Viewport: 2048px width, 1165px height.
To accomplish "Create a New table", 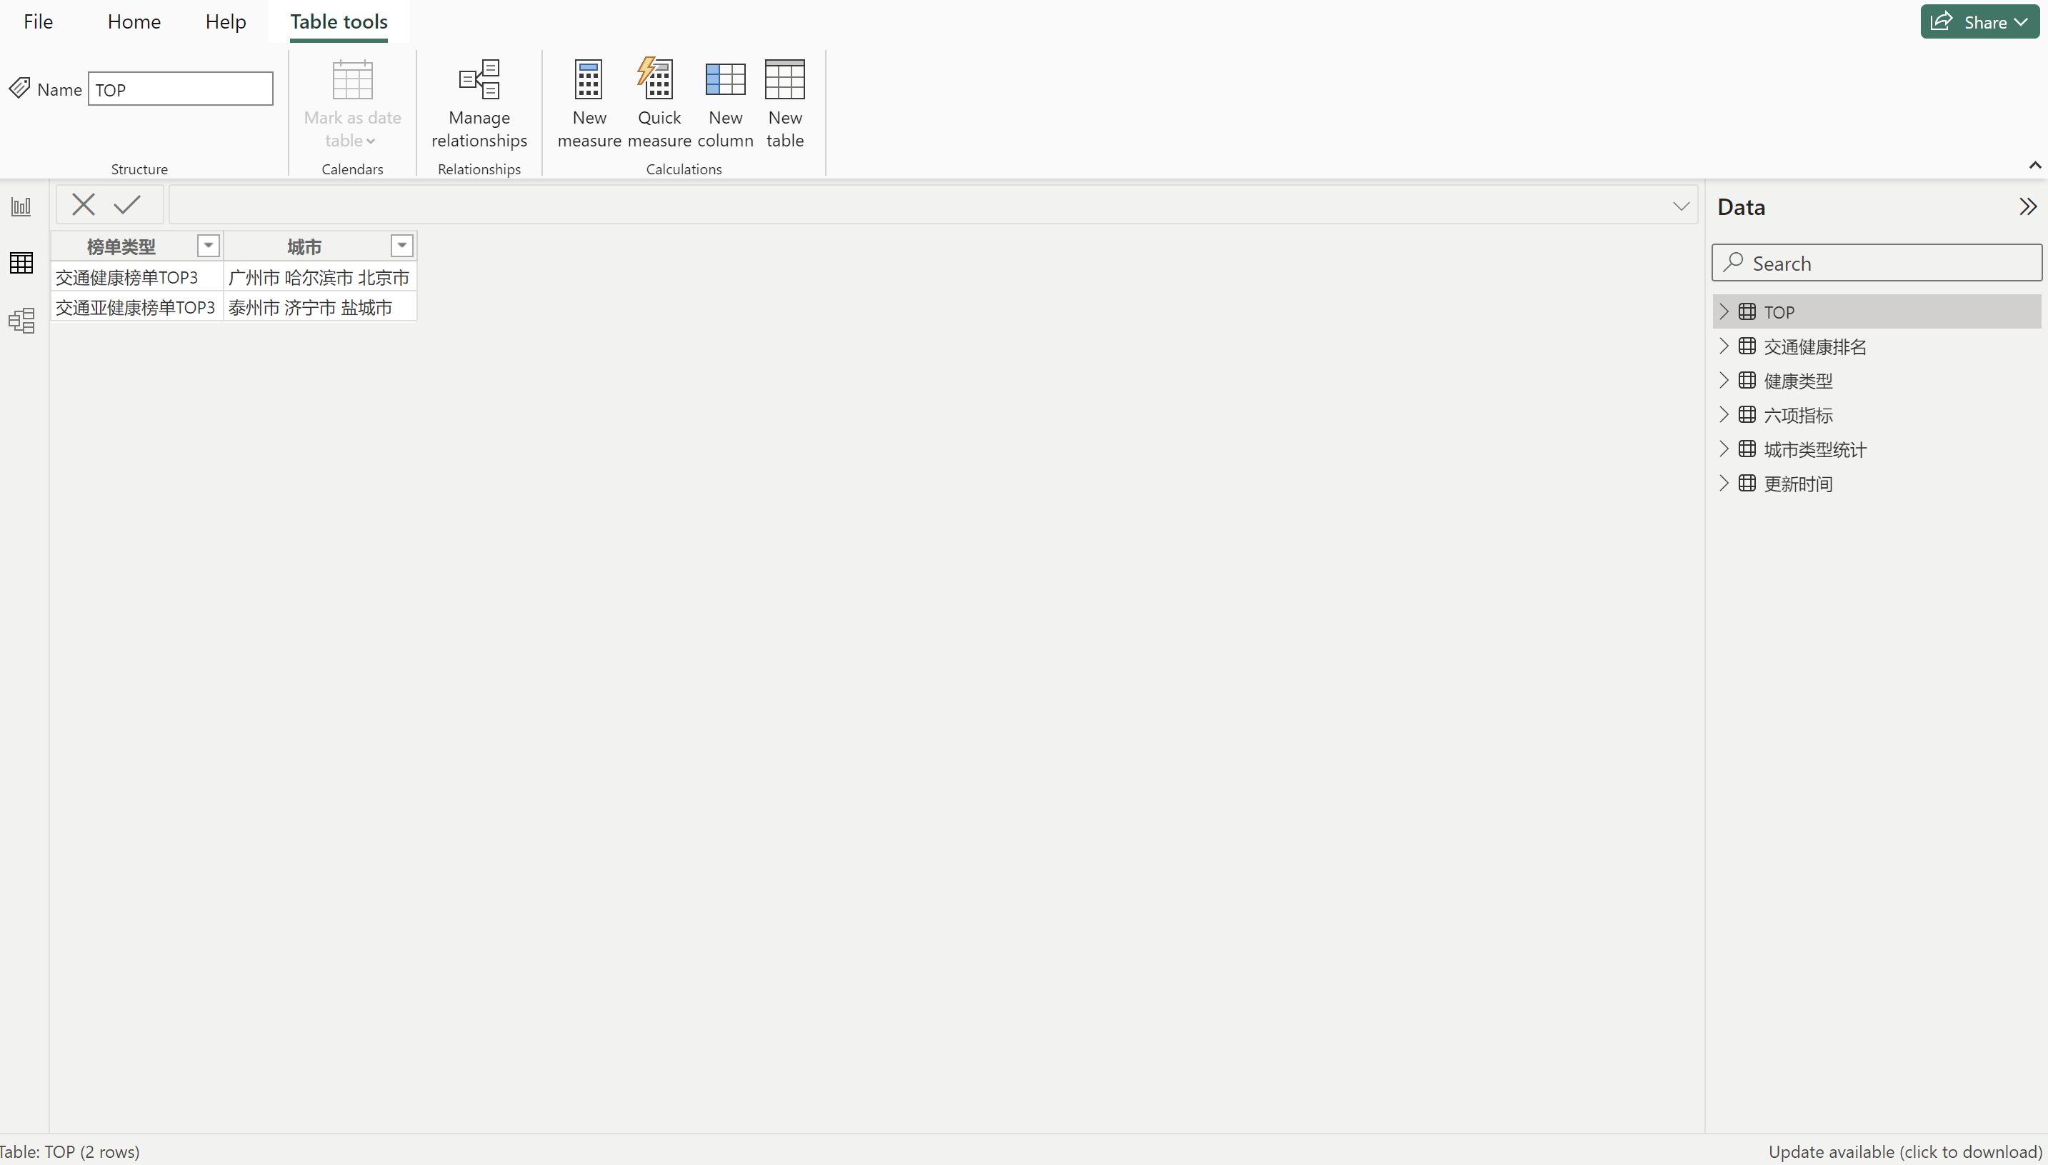I will tap(784, 80).
